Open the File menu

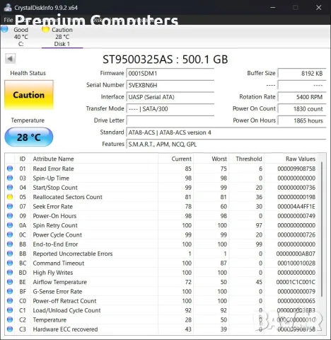point(8,20)
